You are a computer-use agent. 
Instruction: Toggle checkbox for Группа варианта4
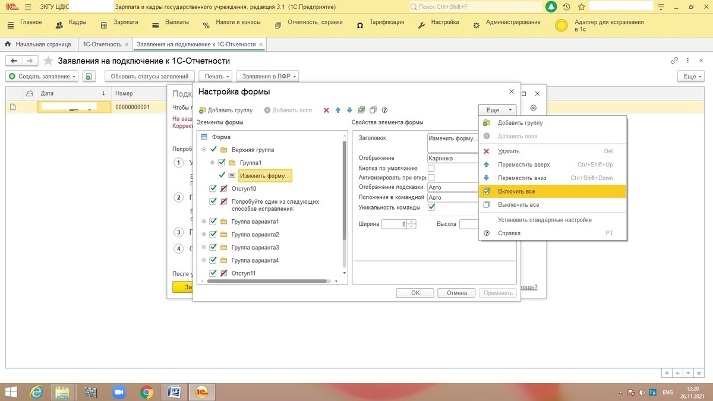pyautogui.click(x=213, y=260)
